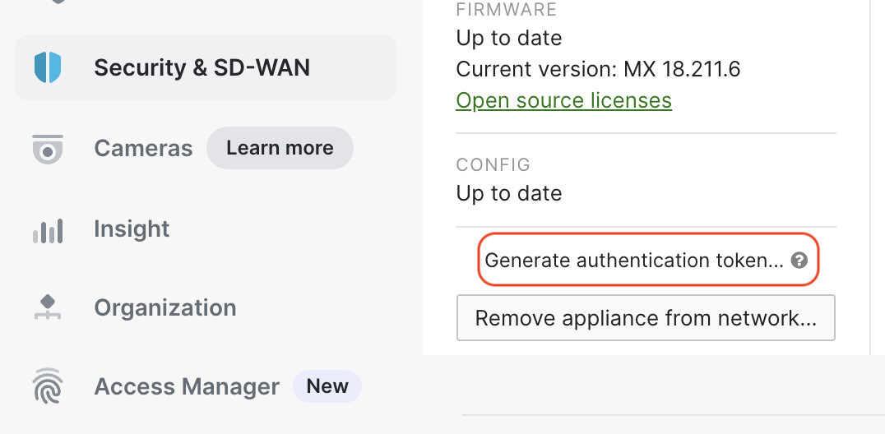
Task: Click the Cameras dome camera icon
Action: coord(48,149)
